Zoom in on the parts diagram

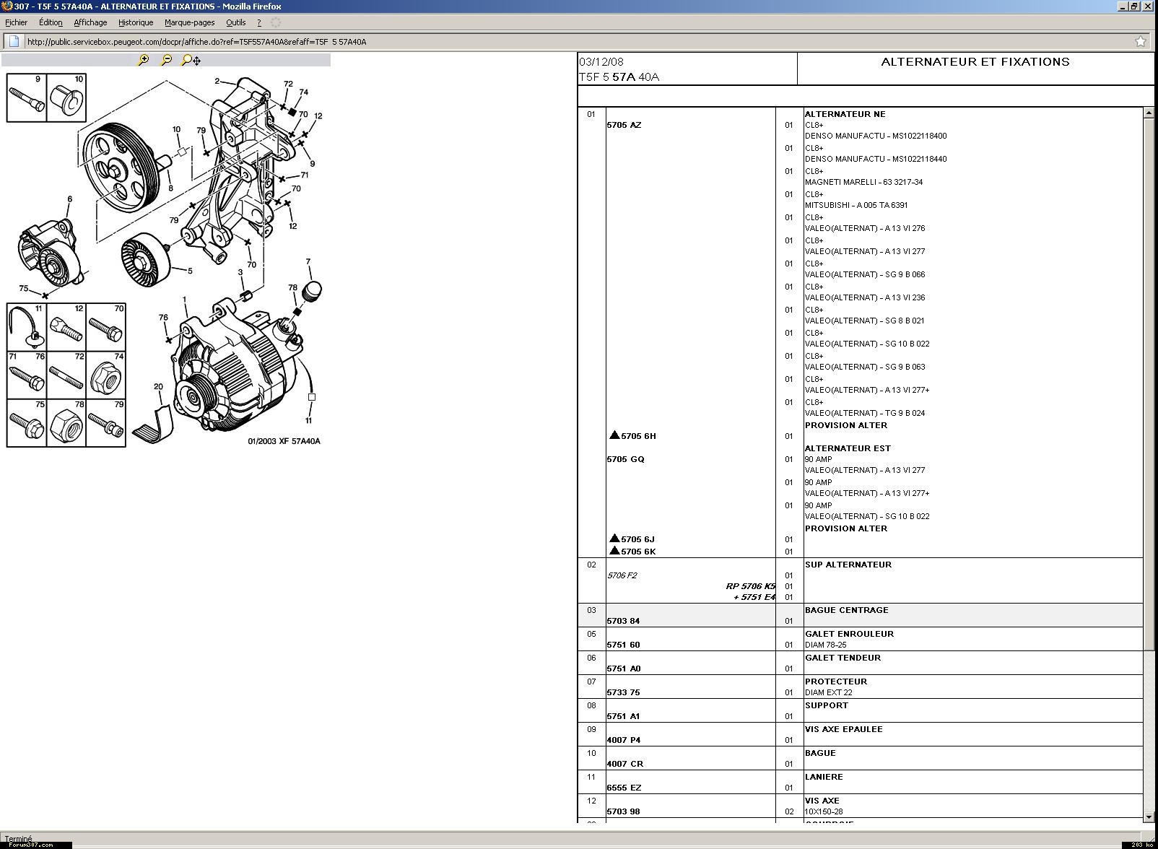click(x=143, y=60)
